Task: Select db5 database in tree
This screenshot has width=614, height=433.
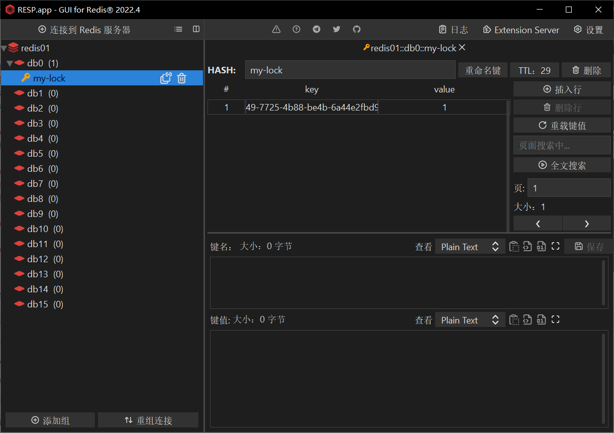Action: [101, 154]
